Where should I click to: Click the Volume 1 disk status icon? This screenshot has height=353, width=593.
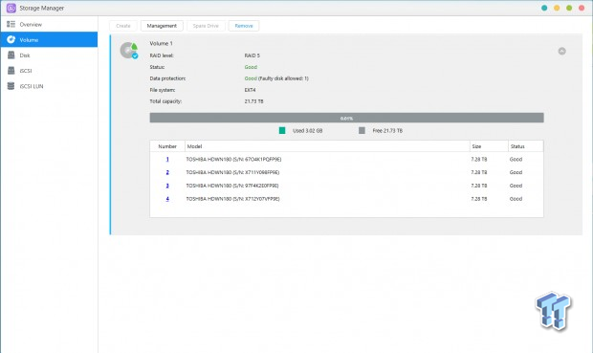[129, 51]
